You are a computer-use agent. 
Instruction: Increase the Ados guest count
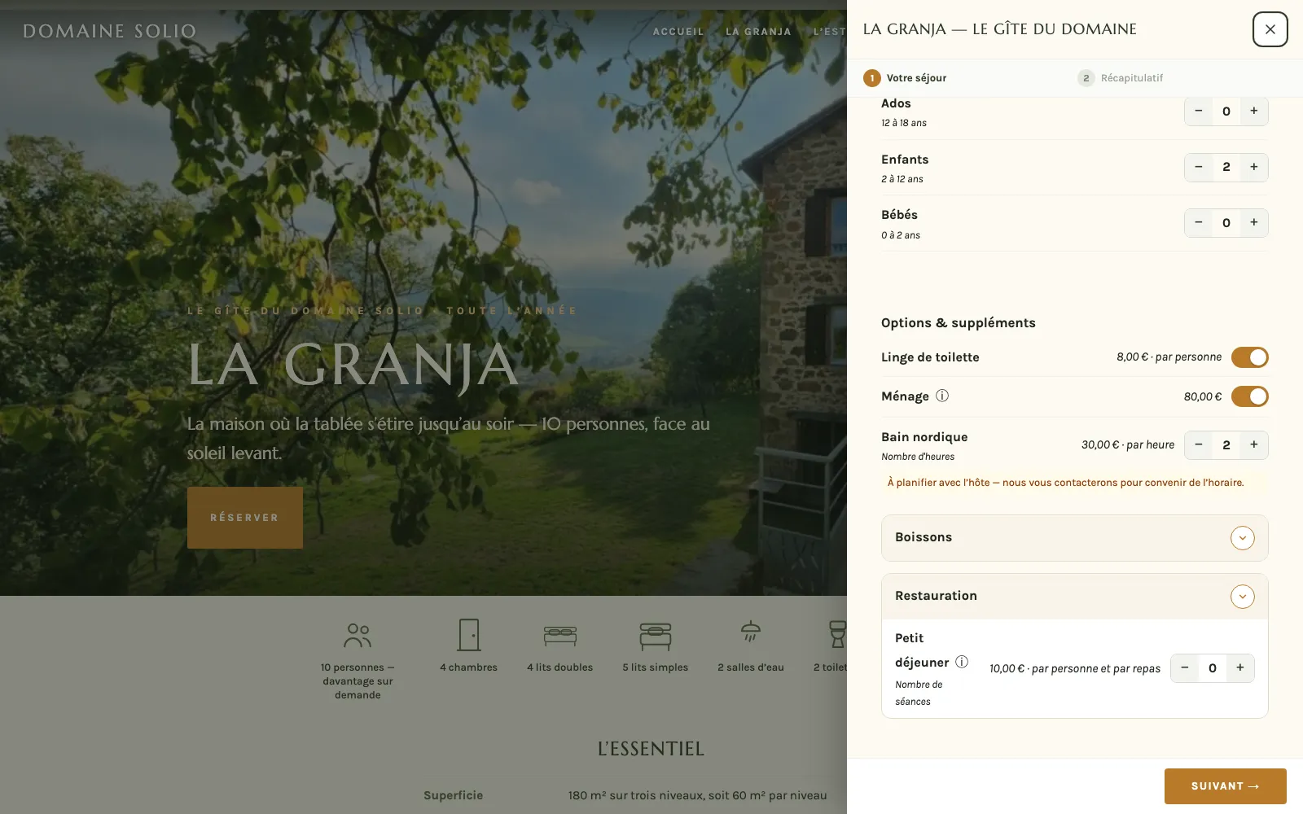tap(1254, 111)
